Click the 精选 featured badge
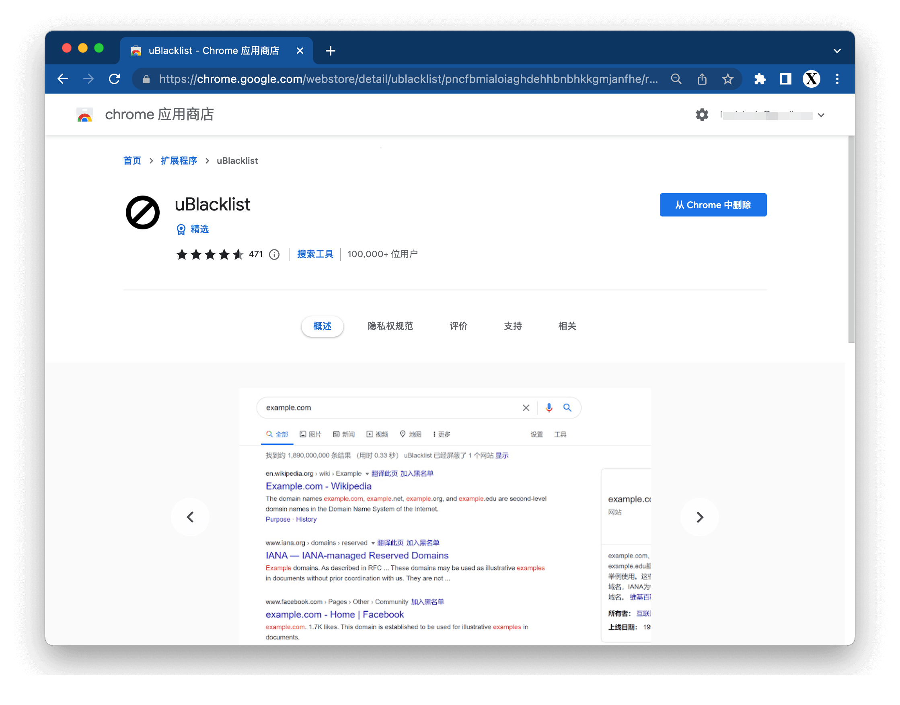 click(193, 229)
